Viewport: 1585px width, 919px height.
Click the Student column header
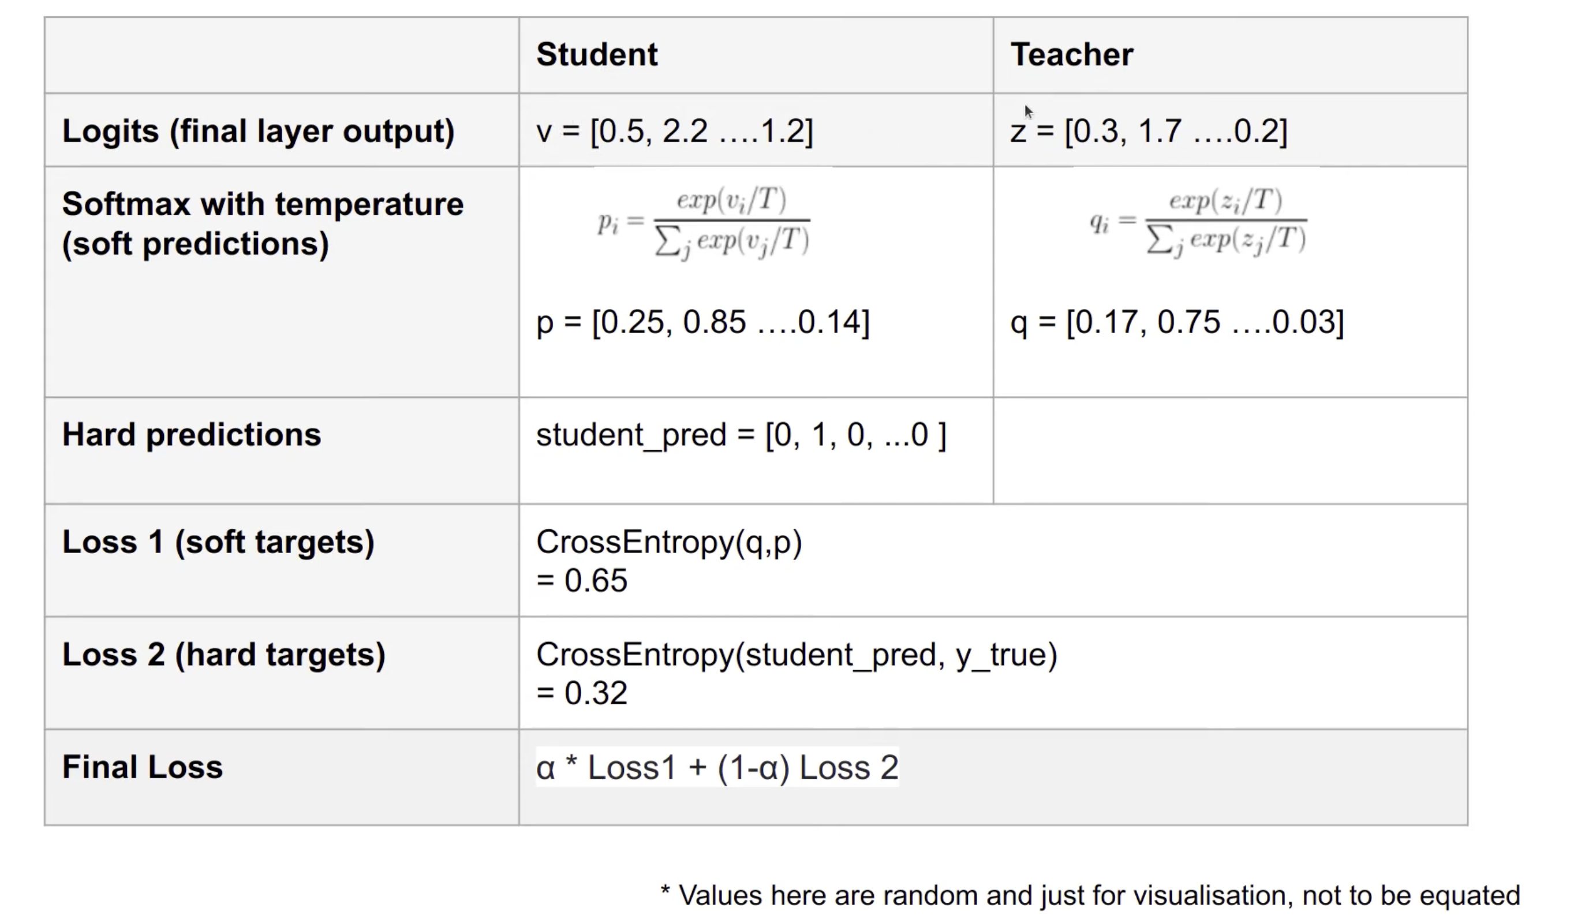point(596,54)
